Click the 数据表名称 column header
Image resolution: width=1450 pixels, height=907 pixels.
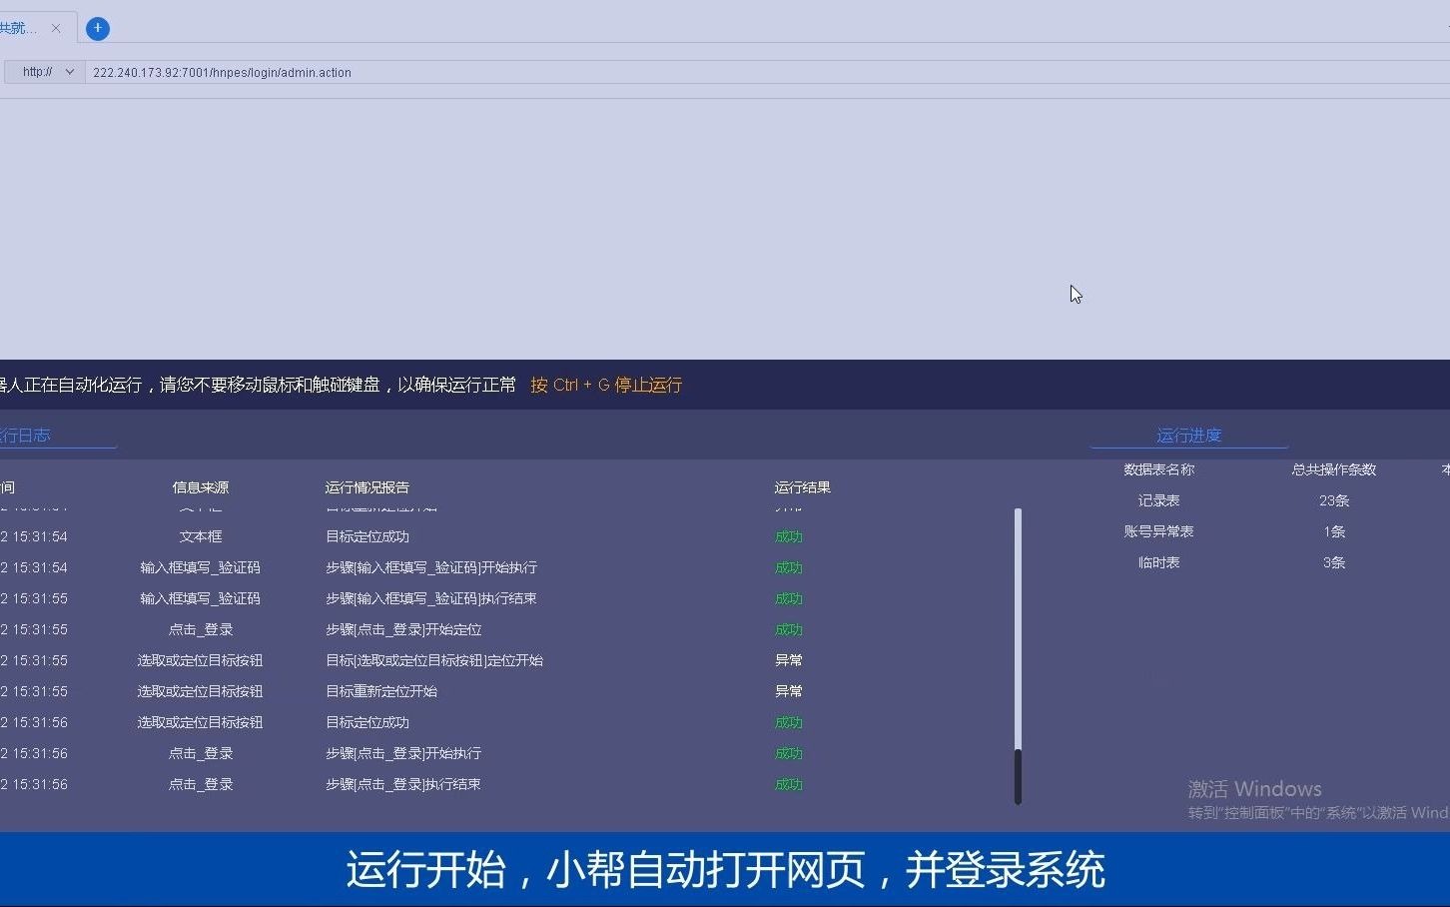[1159, 469]
